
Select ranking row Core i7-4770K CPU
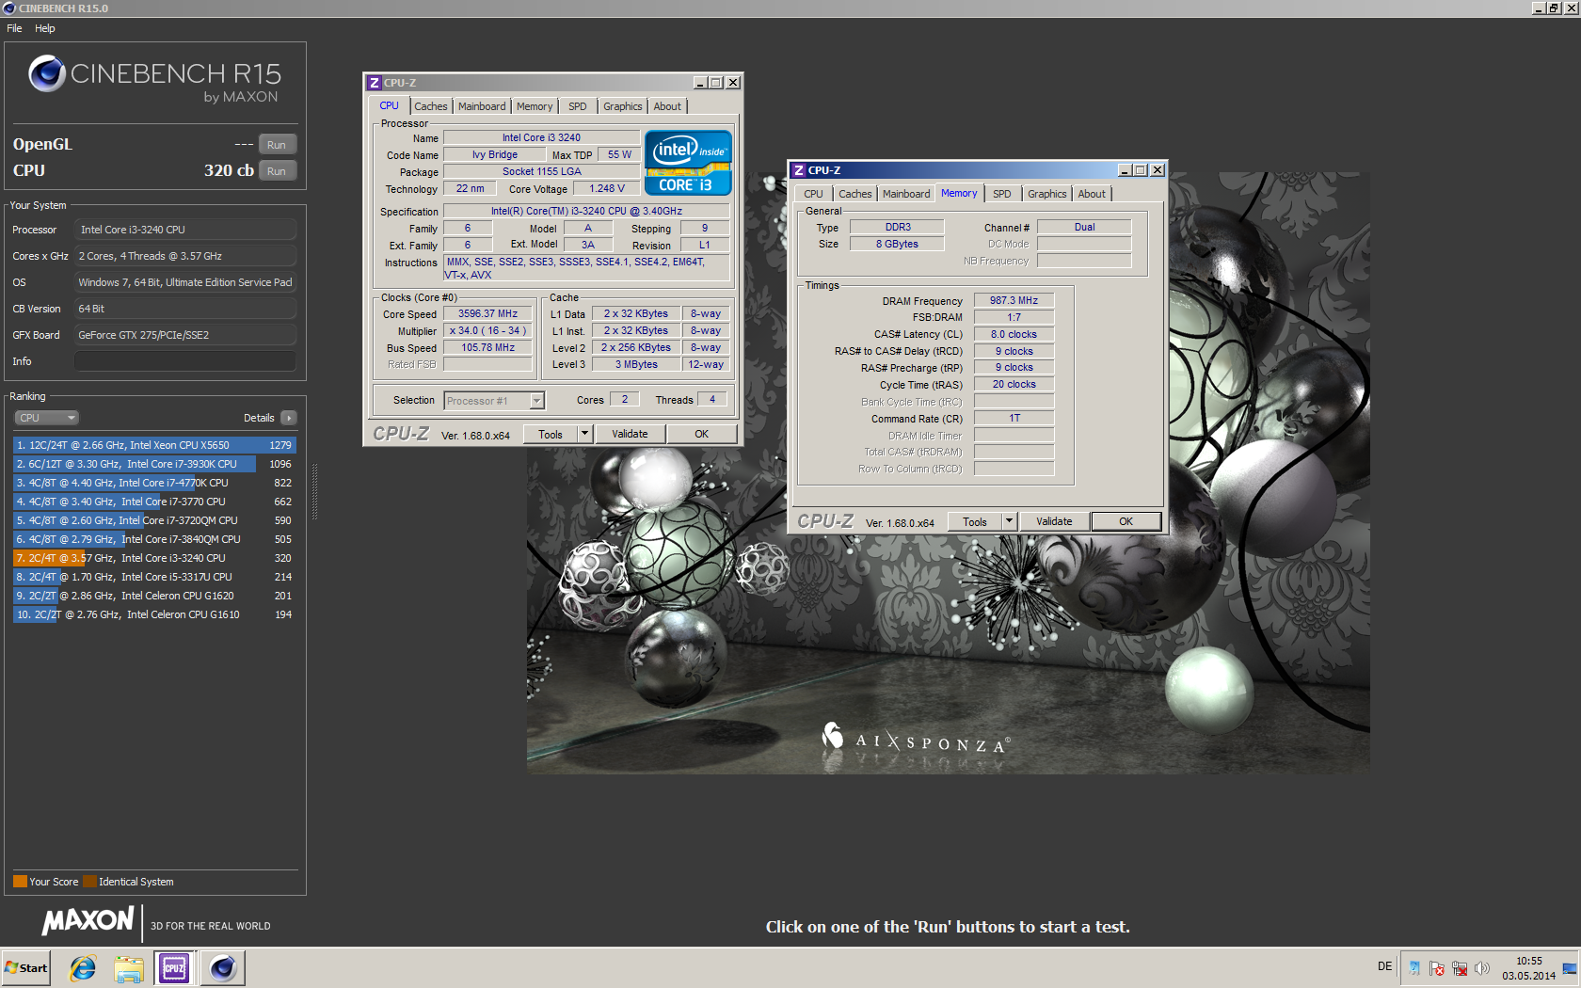click(x=155, y=483)
